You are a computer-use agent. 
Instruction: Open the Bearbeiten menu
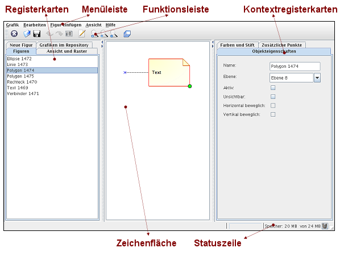pos(35,25)
